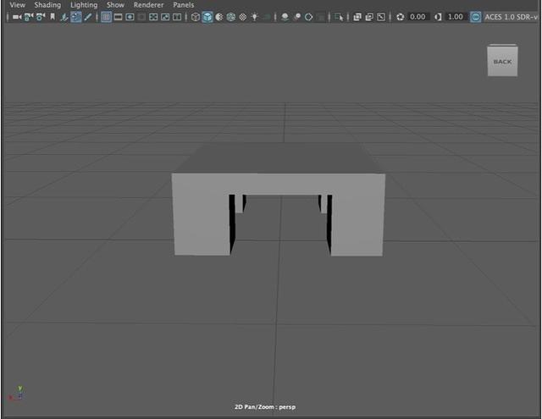Click the Gamma reset icon
Screen dimensions: 542x419
[438, 17]
